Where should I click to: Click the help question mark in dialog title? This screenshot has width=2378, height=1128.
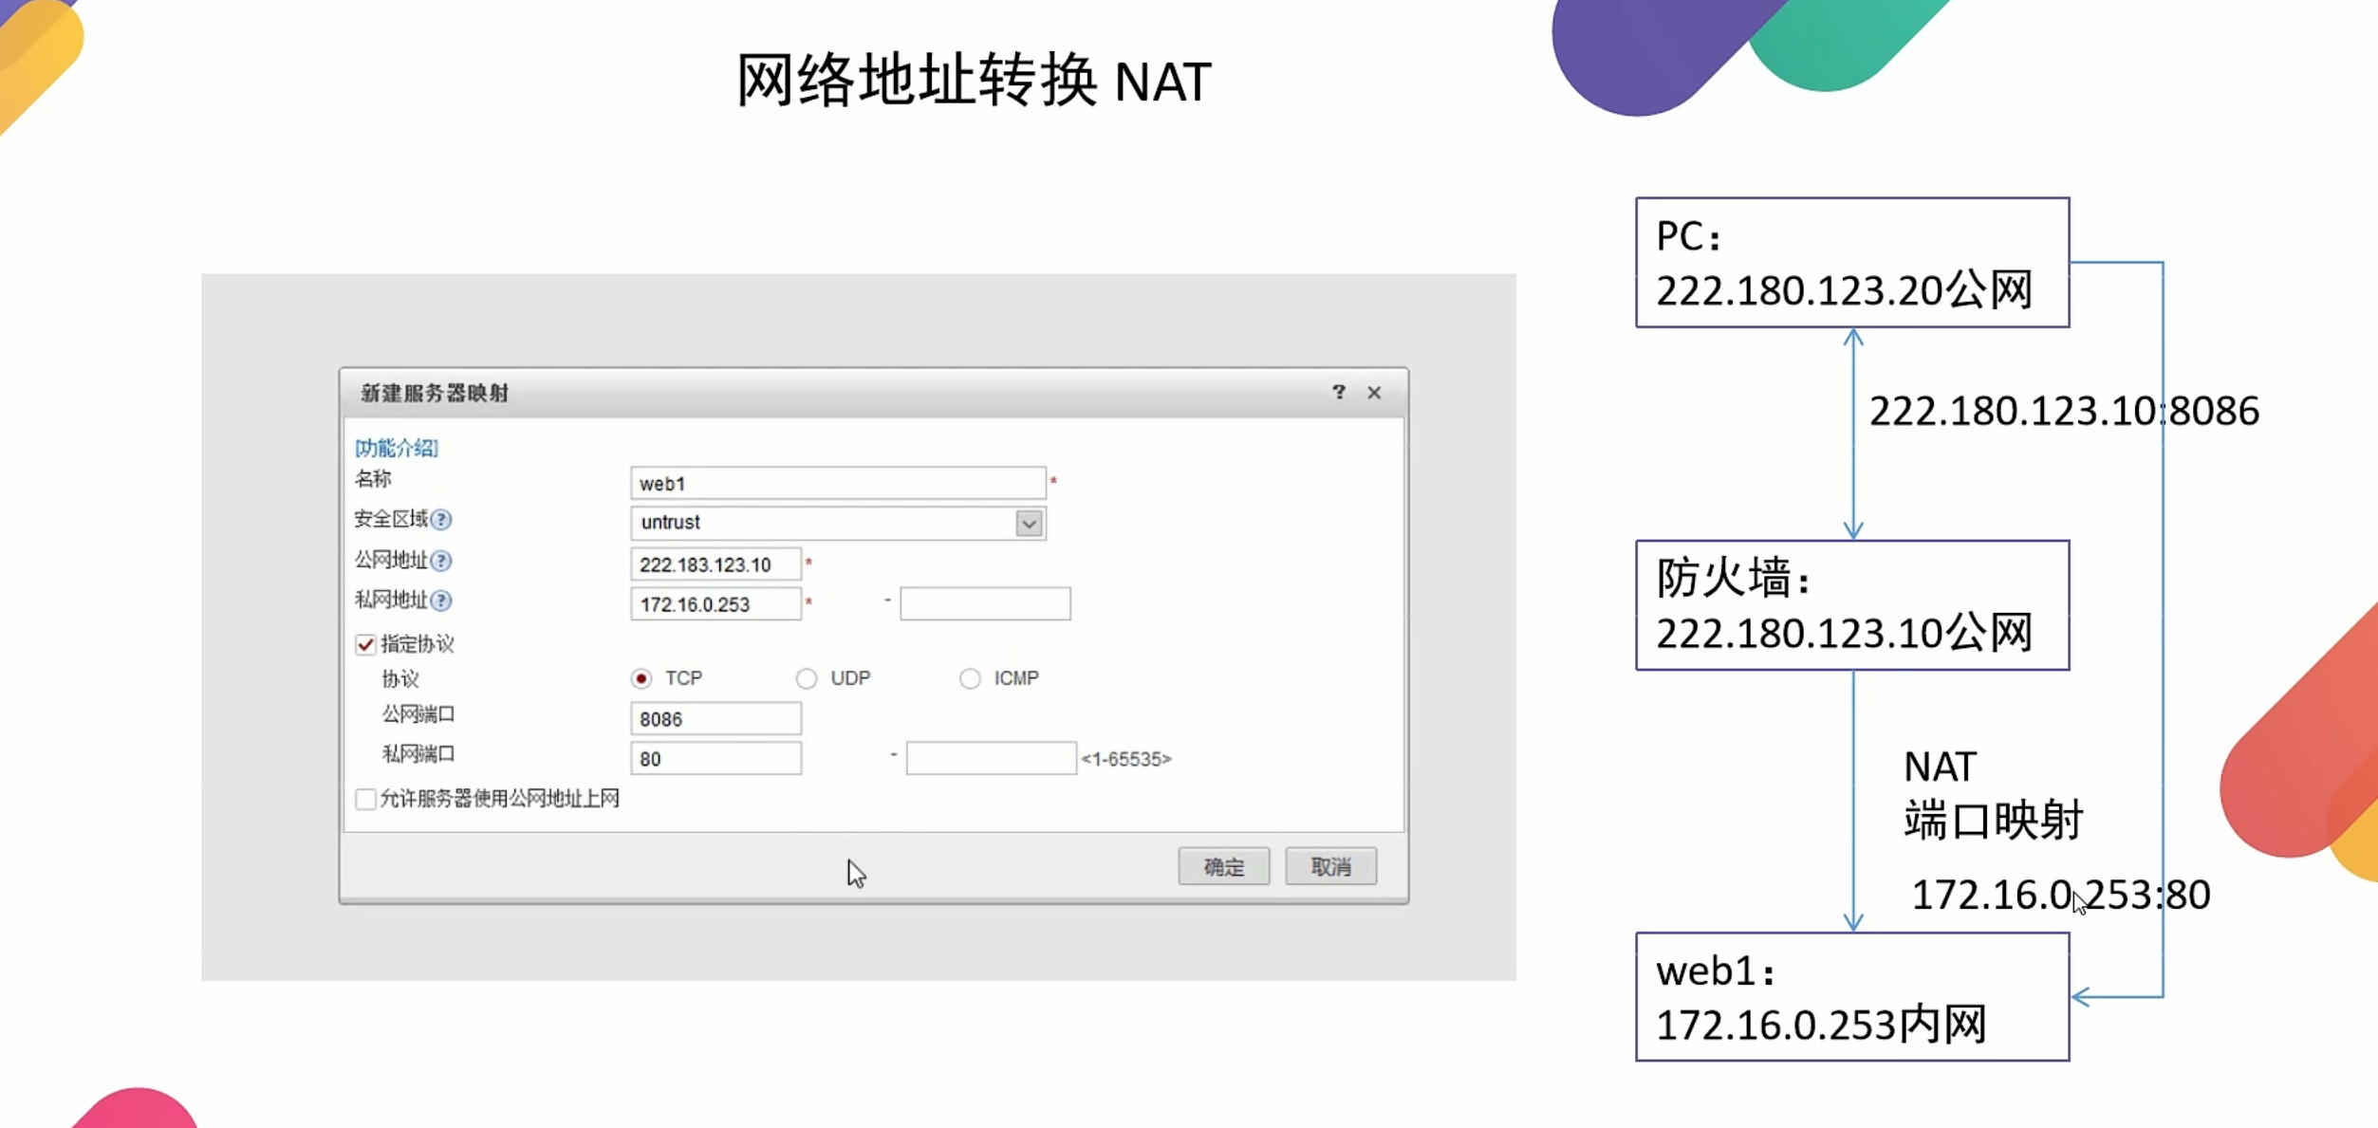1338,392
